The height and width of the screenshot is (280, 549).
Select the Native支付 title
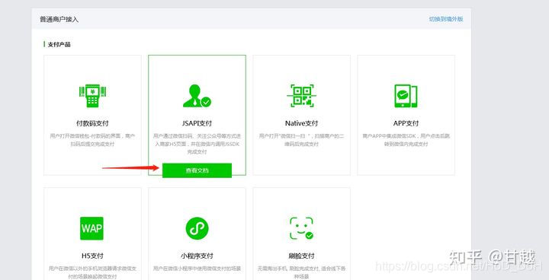[x=301, y=123]
